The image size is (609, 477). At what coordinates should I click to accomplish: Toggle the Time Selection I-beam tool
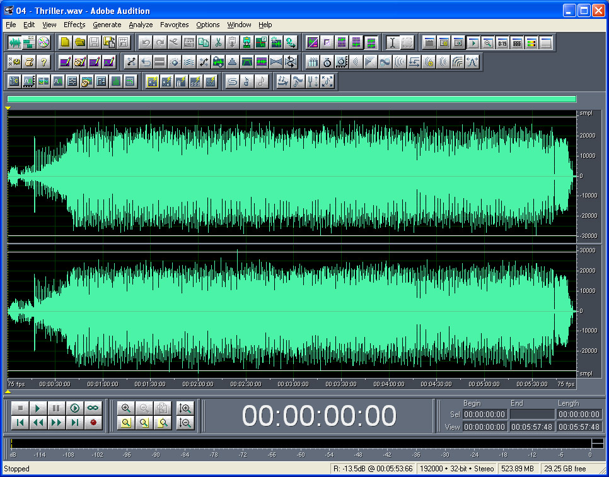click(x=391, y=42)
